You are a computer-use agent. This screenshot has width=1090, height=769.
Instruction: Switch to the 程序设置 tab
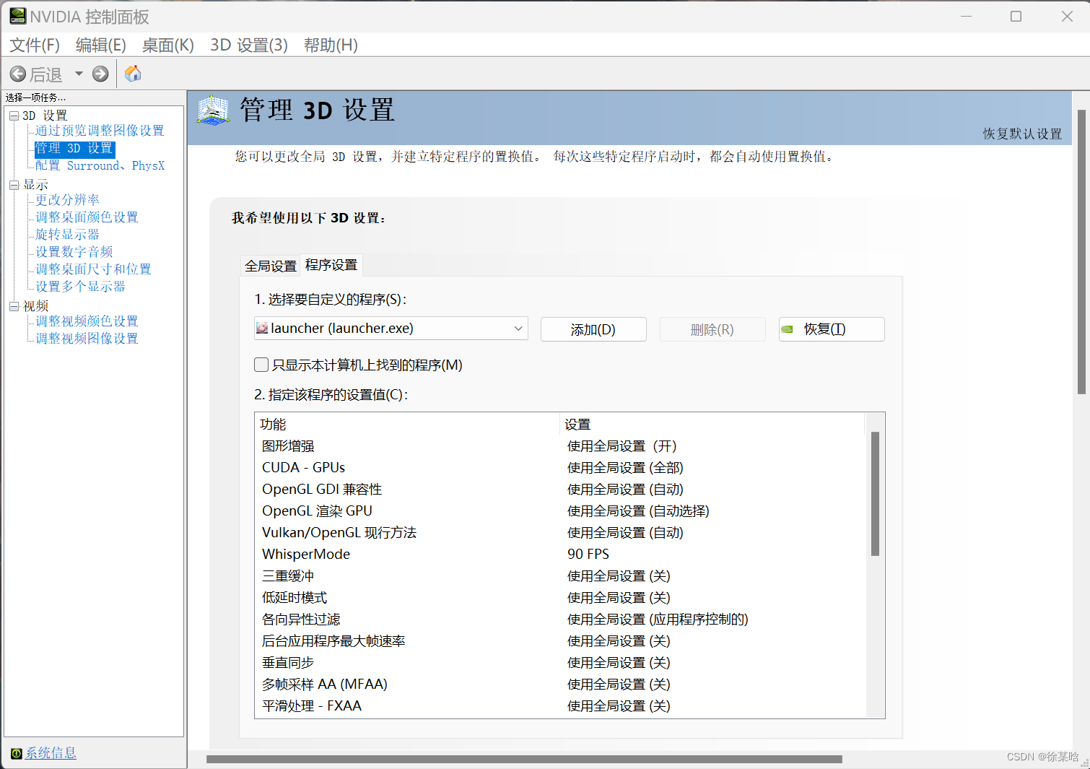(331, 265)
